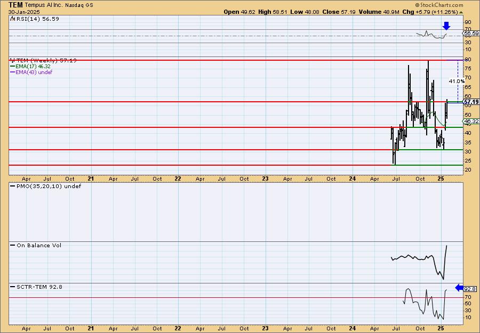This screenshot has height=333, width=480.
Task: Click the green EMA(17) 46.32 legend entry
Action: [30, 67]
